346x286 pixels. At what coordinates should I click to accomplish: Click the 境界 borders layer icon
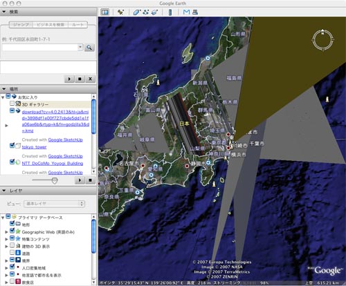tap(18, 260)
